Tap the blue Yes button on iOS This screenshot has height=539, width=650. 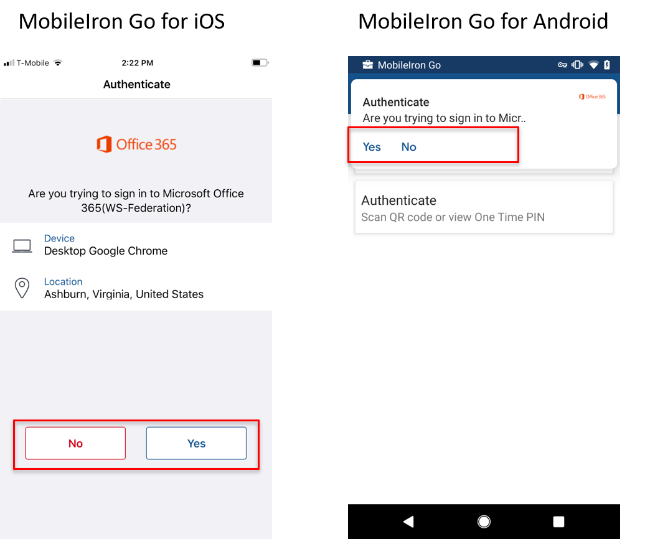[196, 443]
